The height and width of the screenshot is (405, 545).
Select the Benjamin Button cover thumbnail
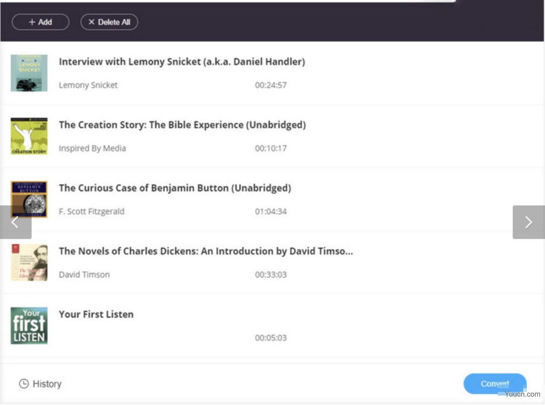[29, 199]
